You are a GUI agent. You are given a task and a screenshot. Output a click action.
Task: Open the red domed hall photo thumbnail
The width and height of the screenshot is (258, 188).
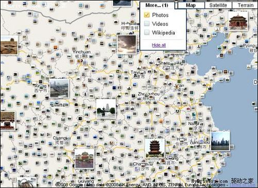point(84,159)
